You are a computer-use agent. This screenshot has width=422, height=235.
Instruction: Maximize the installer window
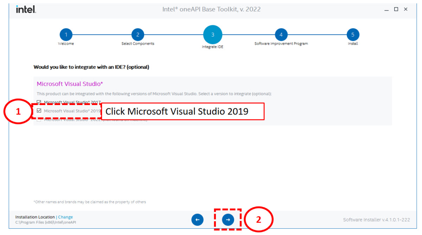tap(396, 9)
